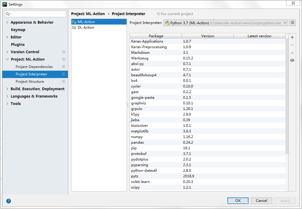Expand the Tools section
This screenshot has height=209, width=302.
point(7,103)
